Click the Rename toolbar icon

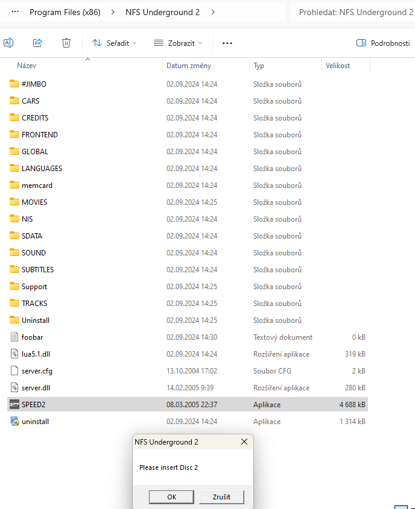(x=8, y=43)
